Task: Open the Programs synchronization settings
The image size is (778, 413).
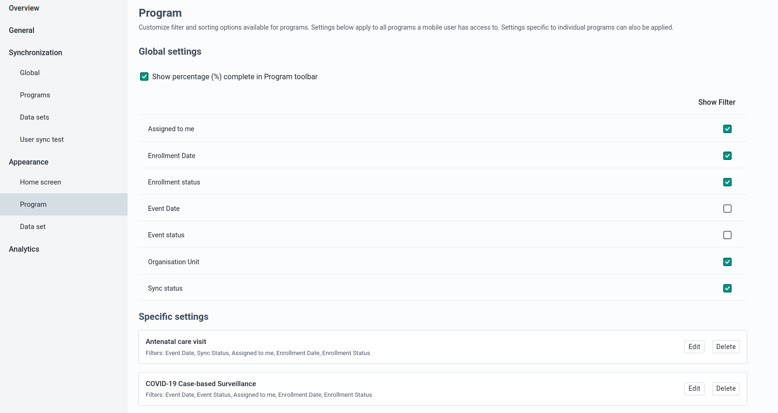Action: [35, 95]
